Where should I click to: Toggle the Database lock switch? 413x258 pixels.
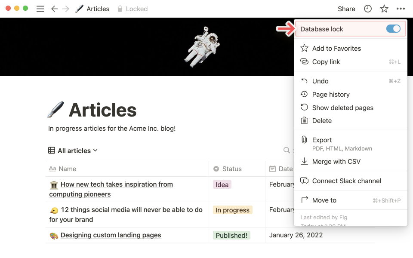tap(393, 29)
